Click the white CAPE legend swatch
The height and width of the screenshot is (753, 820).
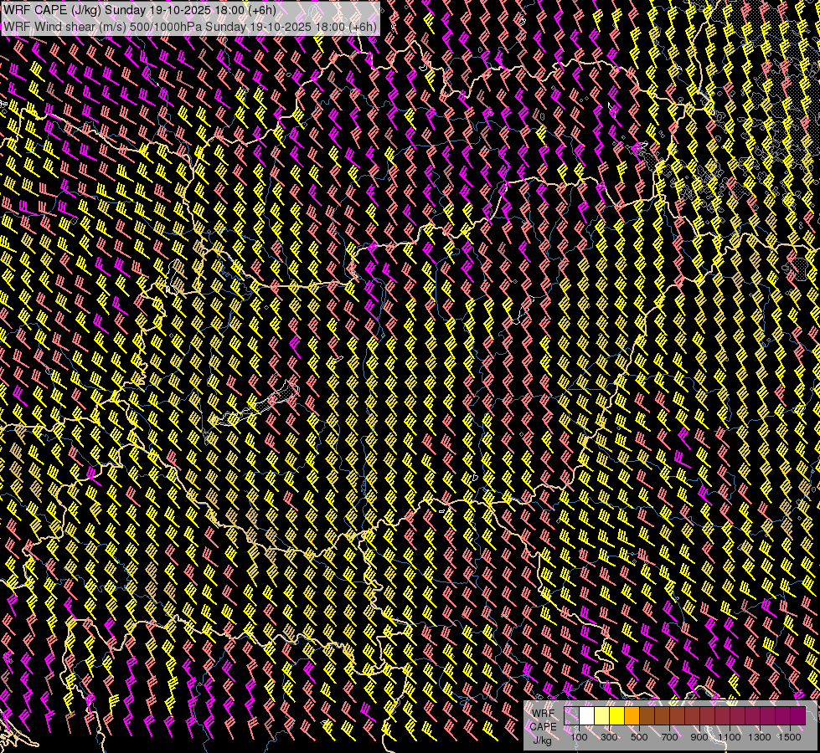(x=587, y=715)
